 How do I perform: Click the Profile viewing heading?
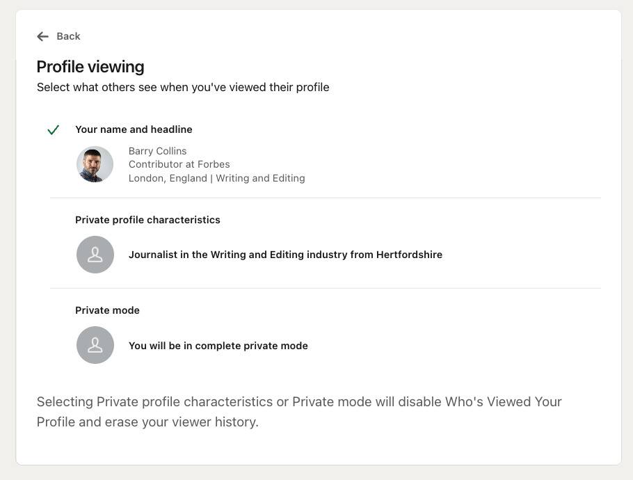click(x=90, y=67)
